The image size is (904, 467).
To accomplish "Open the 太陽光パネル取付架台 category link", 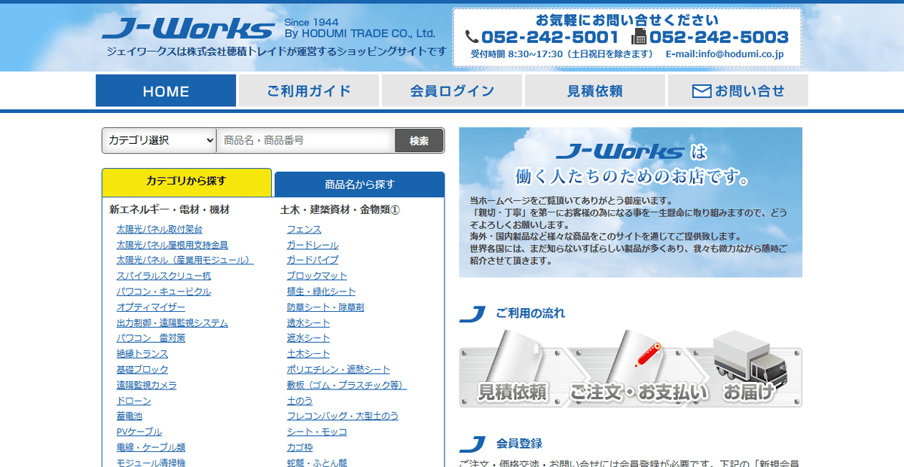I will pyautogui.click(x=159, y=229).
